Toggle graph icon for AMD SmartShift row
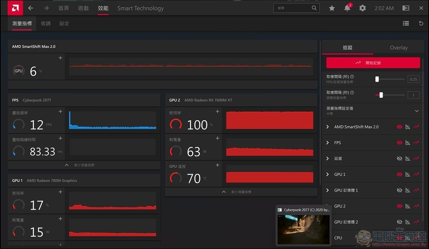The width and height of the screenshot is (429, 249). point(408,127)
